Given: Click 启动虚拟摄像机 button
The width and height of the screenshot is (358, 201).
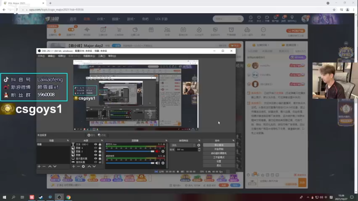Looking at the screenshot, I should pos(219,153).
